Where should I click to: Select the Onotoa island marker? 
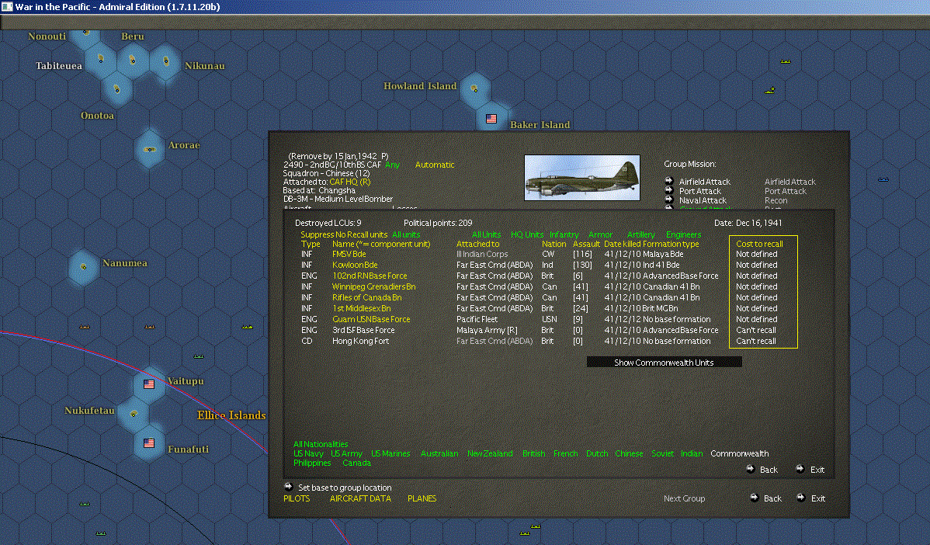tap(117, 89)
